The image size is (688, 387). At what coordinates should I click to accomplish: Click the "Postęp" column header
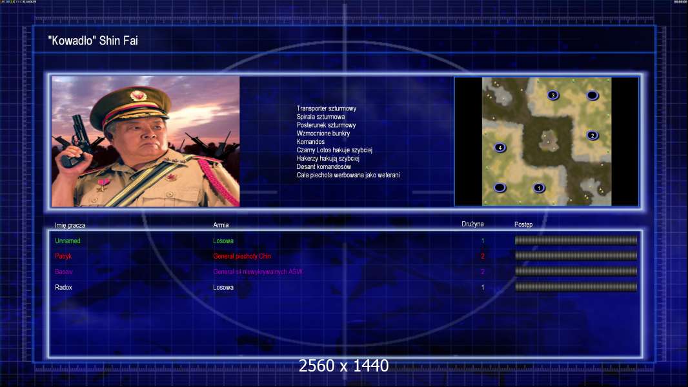click(523, 224)
